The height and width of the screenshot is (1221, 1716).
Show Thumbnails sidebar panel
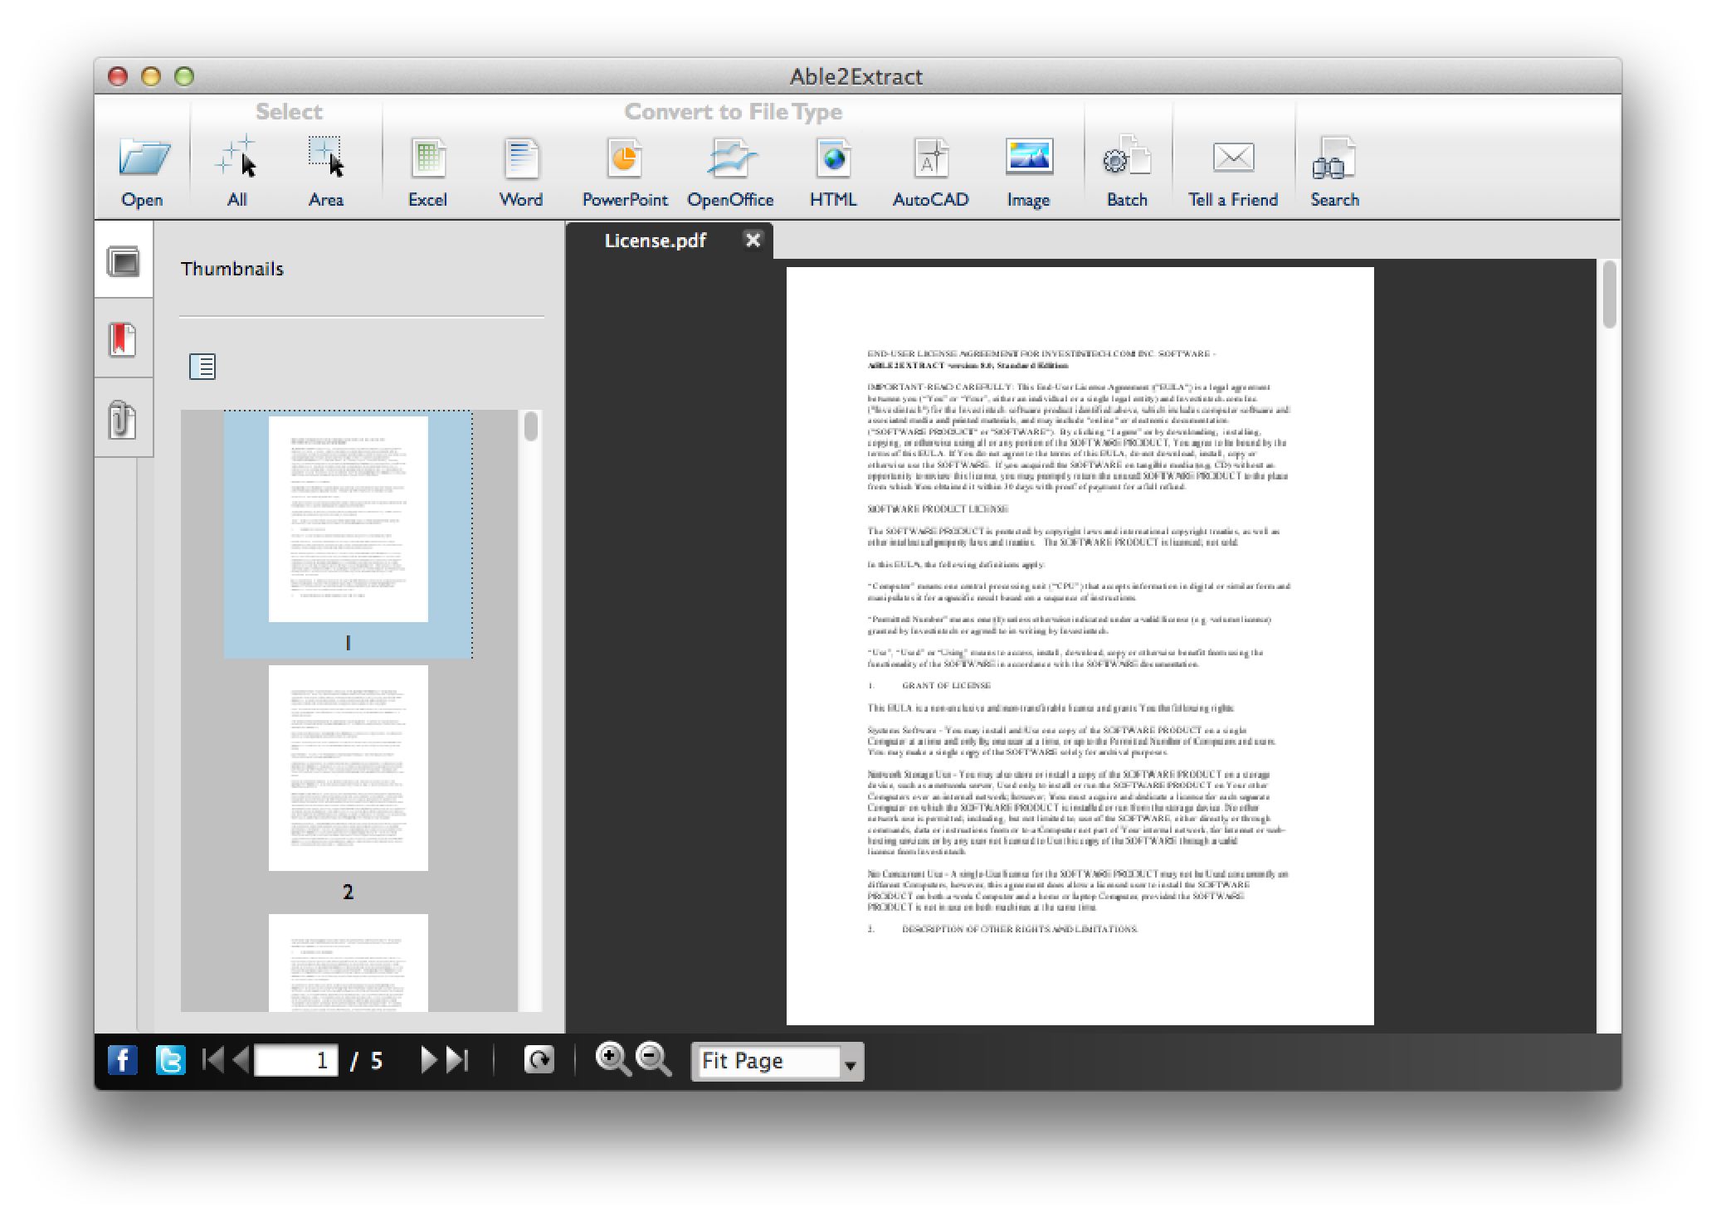point(124,262)
